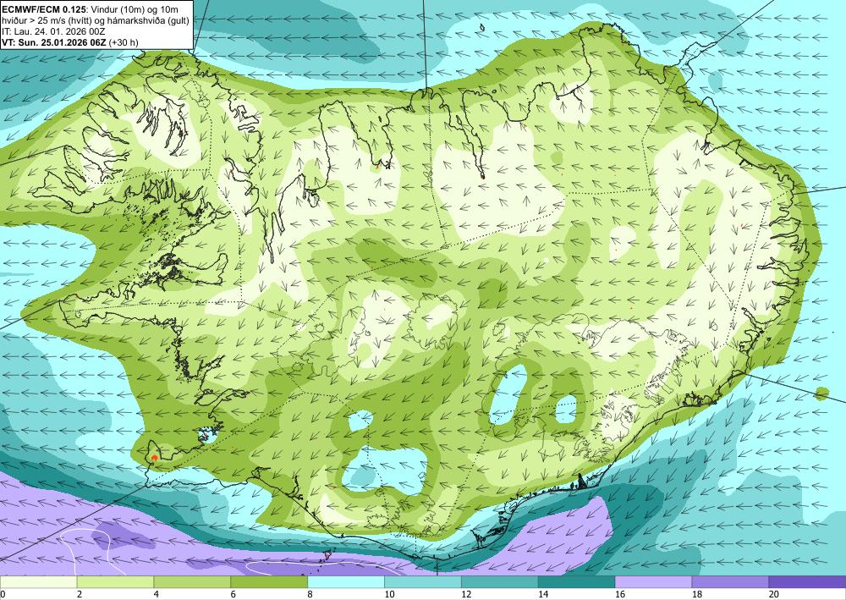Click the small island outline off the north coast
This screenshot has width=846, height=600.
point(482,28)
